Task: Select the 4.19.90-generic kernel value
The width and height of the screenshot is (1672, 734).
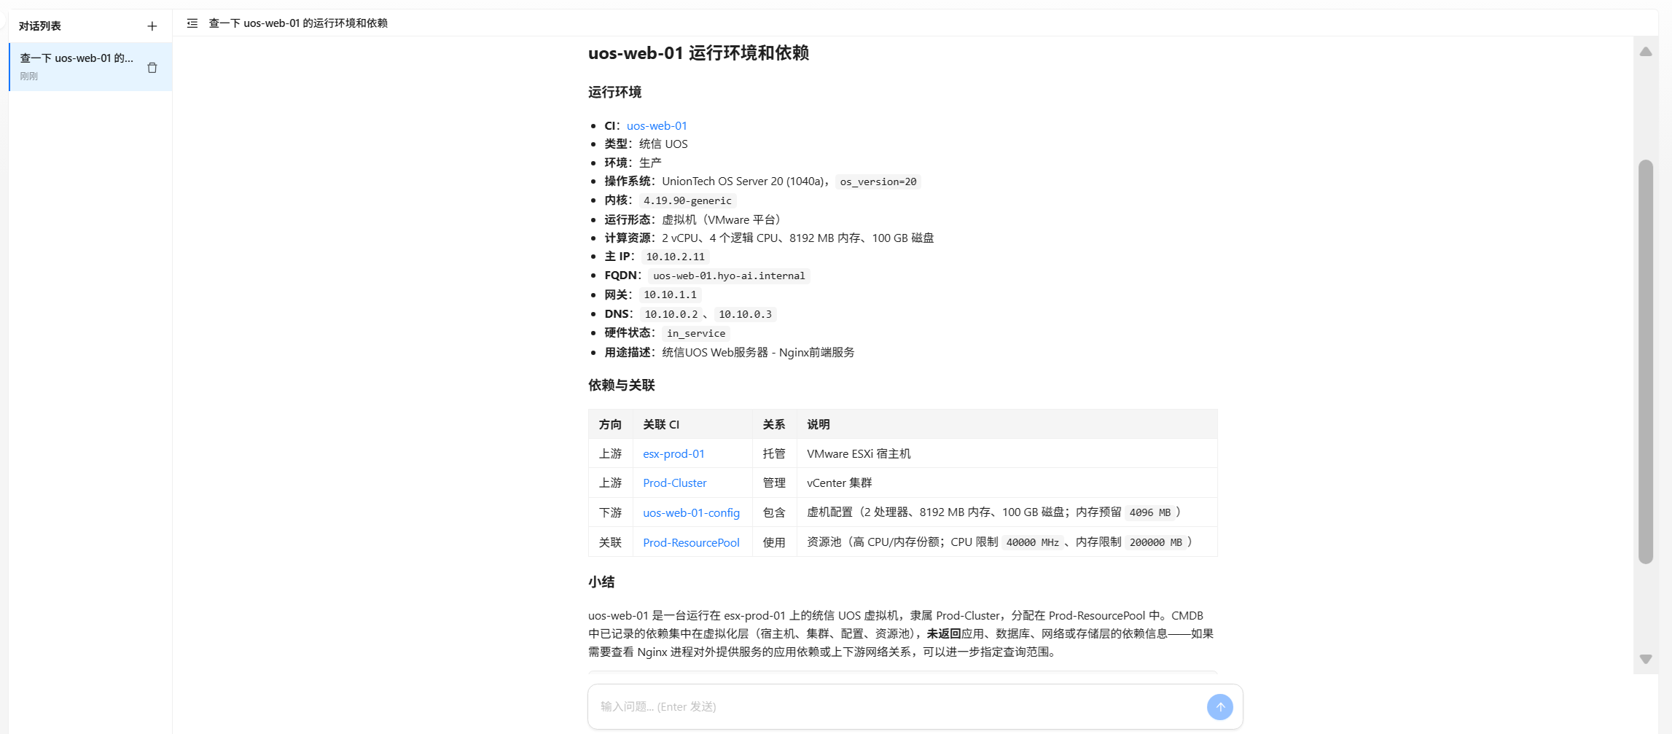Action: tap(687, 200)
